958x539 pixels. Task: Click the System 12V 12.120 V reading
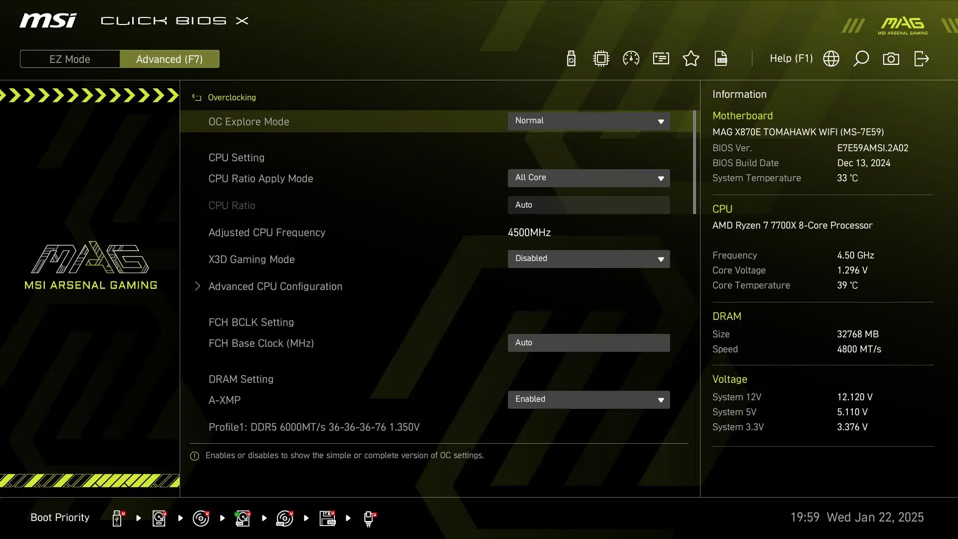click(x=855, y=397)
